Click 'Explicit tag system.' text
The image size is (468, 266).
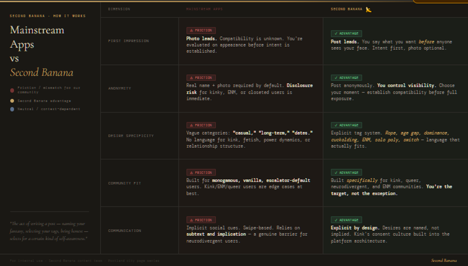coord(356,133)
